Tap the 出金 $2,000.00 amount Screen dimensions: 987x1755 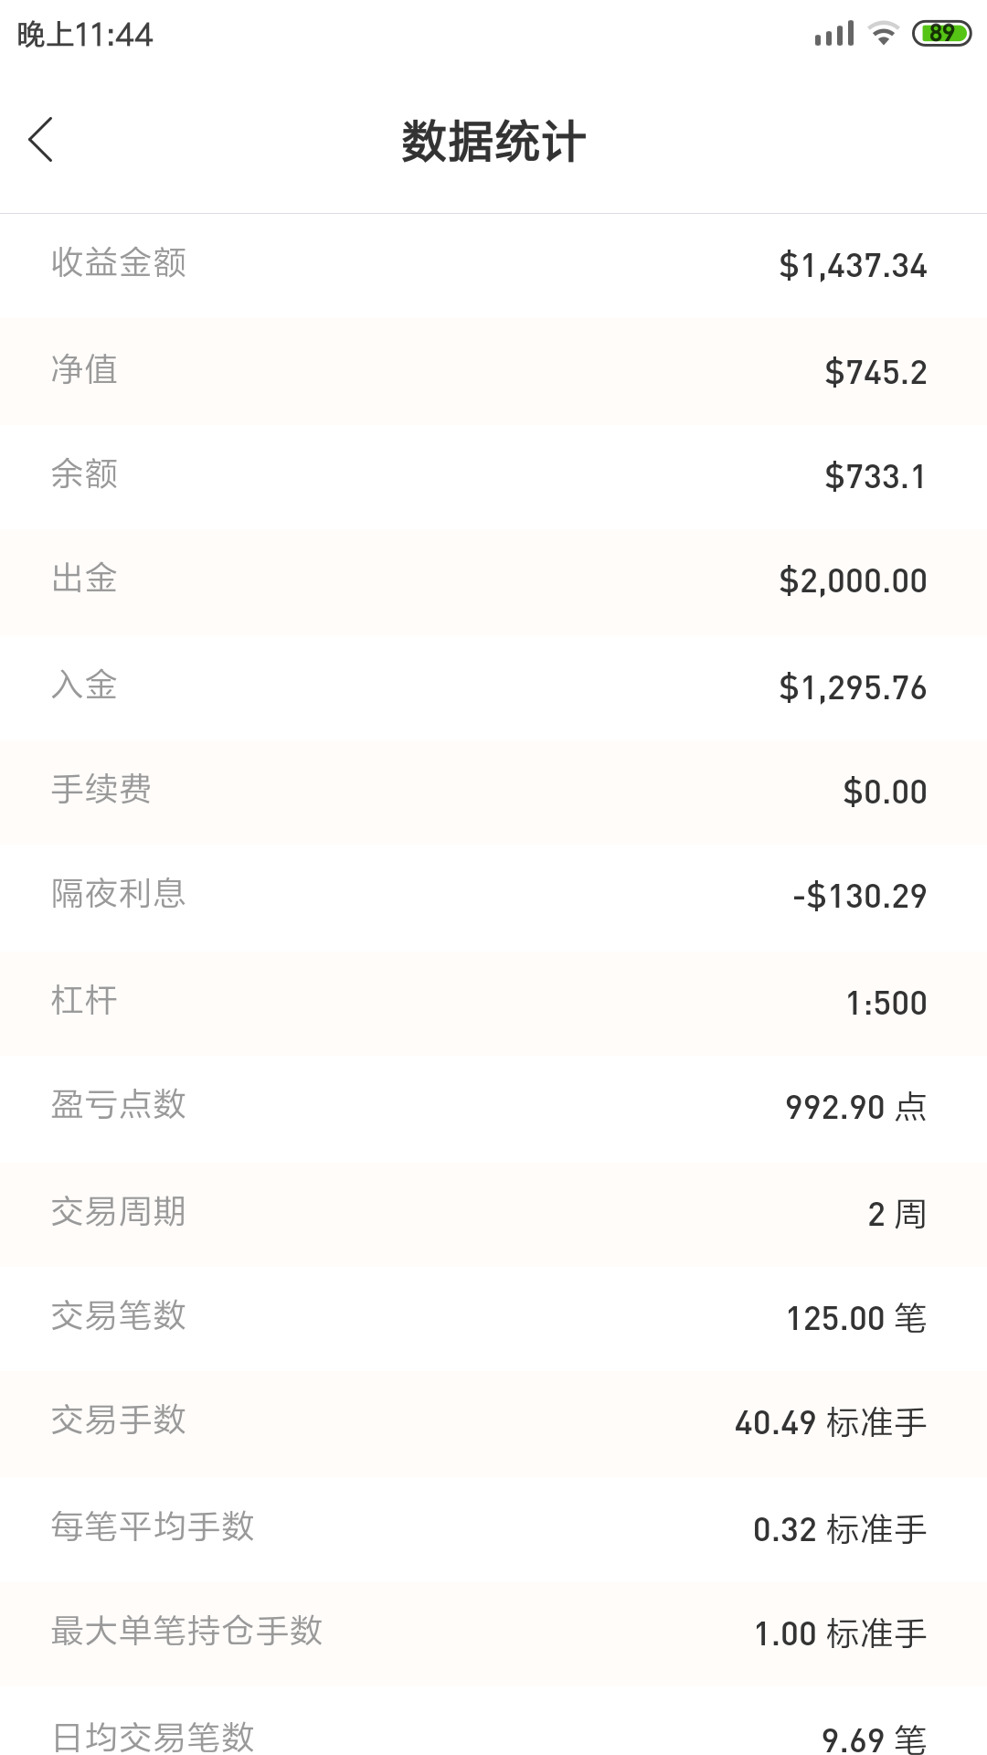tap(853, 581)
